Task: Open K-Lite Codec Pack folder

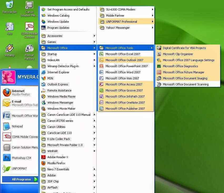Action: tap(68, 139)
